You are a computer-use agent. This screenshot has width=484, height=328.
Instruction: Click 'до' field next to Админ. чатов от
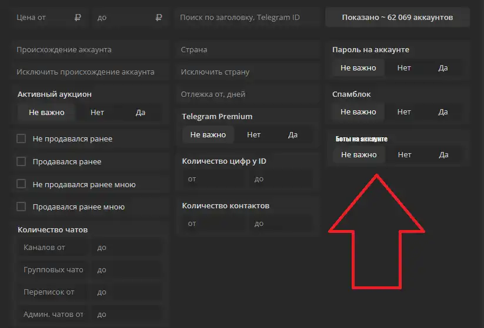(127, 314)
